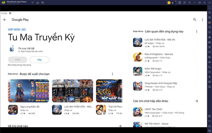Expand 'Về trò chơi này' arrow

pyautogui.click(x=120, y=126)
